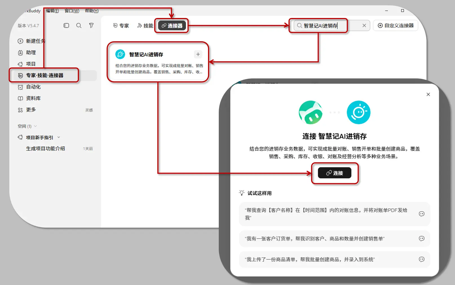Try the 批量创建商品 suggestion prompt
Viewport: 455px width, 285px height.
(x=335, y=259)
